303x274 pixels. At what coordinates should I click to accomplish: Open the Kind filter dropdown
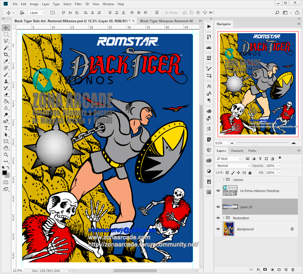228,159
